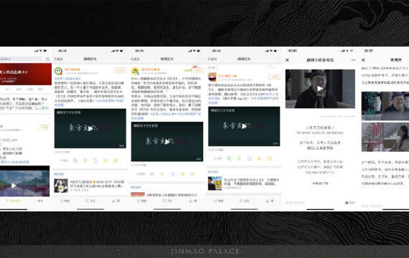Image resolution: width=409 pixels, height=258 pixels.
Task: Share green-avatar post via orange icon
Action: tap(116, 161)
